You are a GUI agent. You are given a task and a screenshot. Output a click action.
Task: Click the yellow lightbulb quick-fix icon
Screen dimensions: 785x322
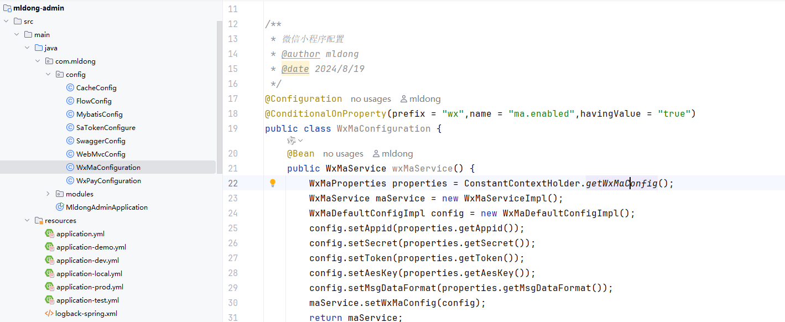pyautogui.click(x=272, y=183)
